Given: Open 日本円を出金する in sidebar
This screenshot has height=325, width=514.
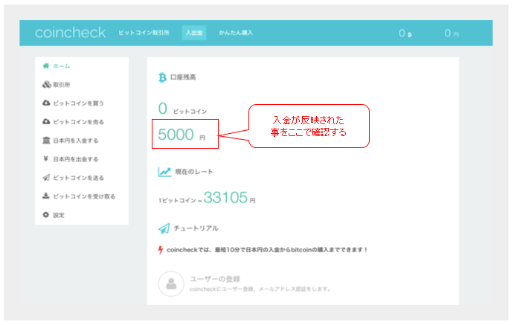Looking at the screenshot, I should click(75, 159).
